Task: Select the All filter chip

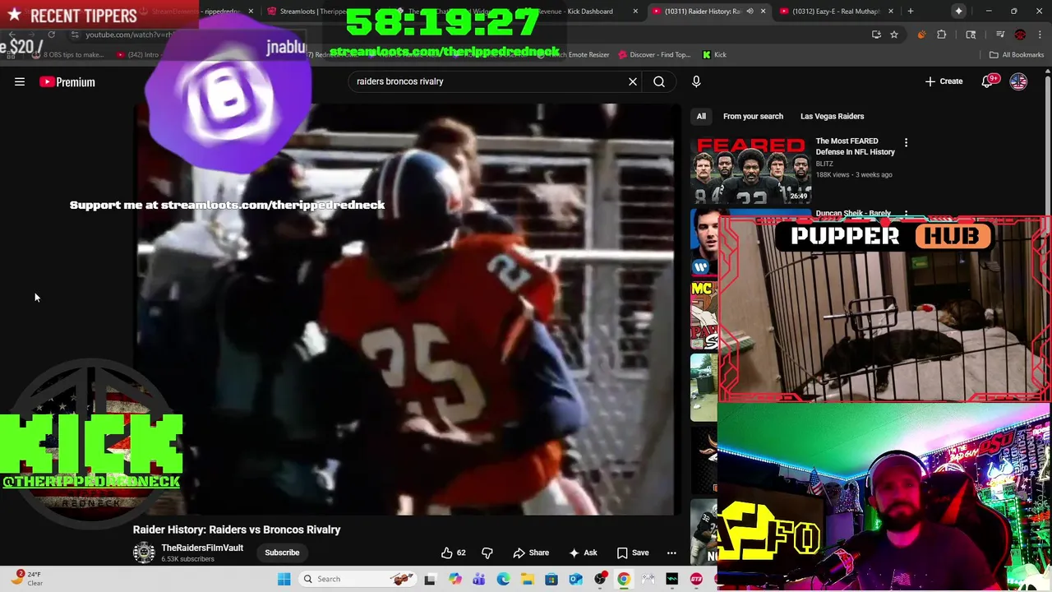Action: point(701,116)
